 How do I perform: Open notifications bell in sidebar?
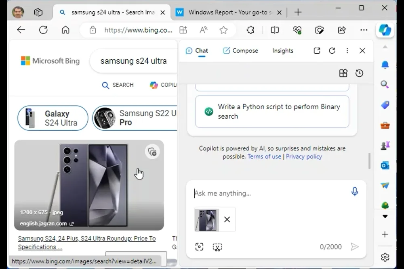[385, 65]
